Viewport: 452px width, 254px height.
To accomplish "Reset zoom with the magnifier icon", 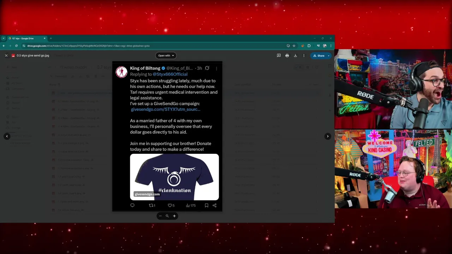I will point(167,216).
